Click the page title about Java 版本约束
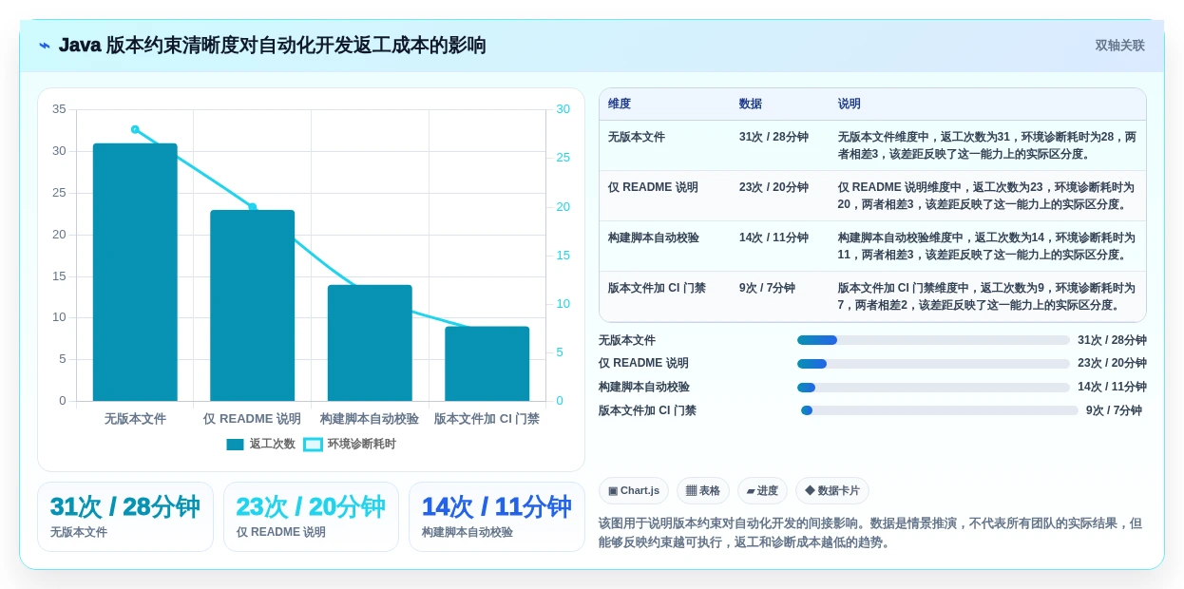This screenshot has width=1184, height=589. click(x=273, y=46)
